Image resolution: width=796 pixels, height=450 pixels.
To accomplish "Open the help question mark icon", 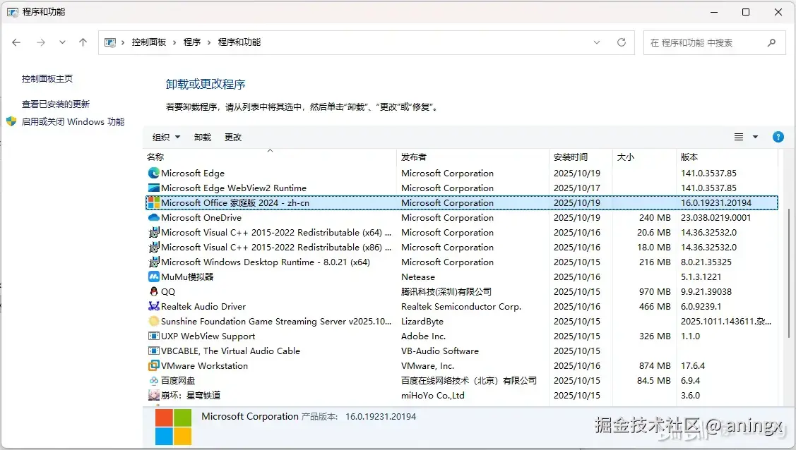I will [x=778, y=137].
